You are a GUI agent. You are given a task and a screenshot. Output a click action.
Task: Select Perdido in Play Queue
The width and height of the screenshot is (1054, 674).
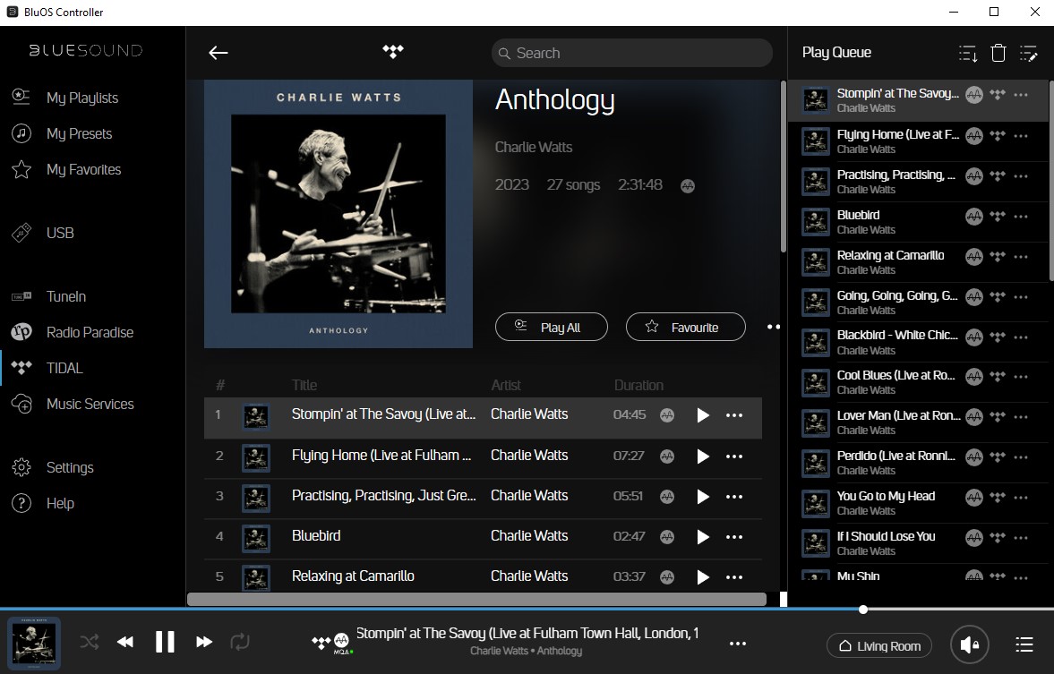[x=918, y=463]
